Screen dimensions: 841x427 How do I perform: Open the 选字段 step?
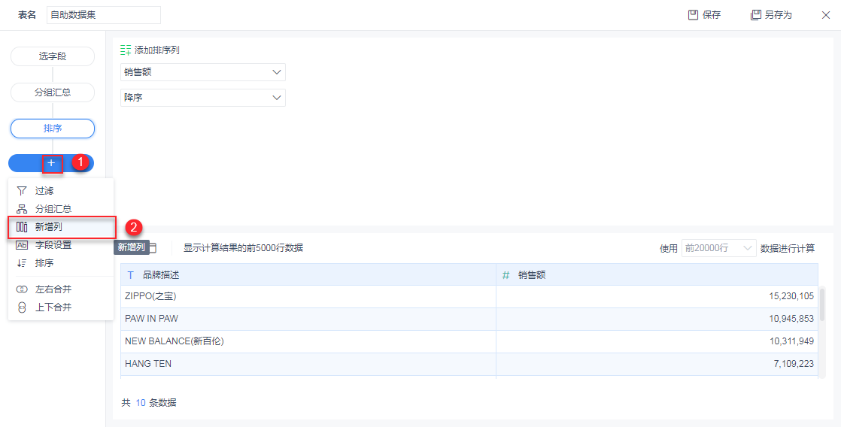[53, 56]
